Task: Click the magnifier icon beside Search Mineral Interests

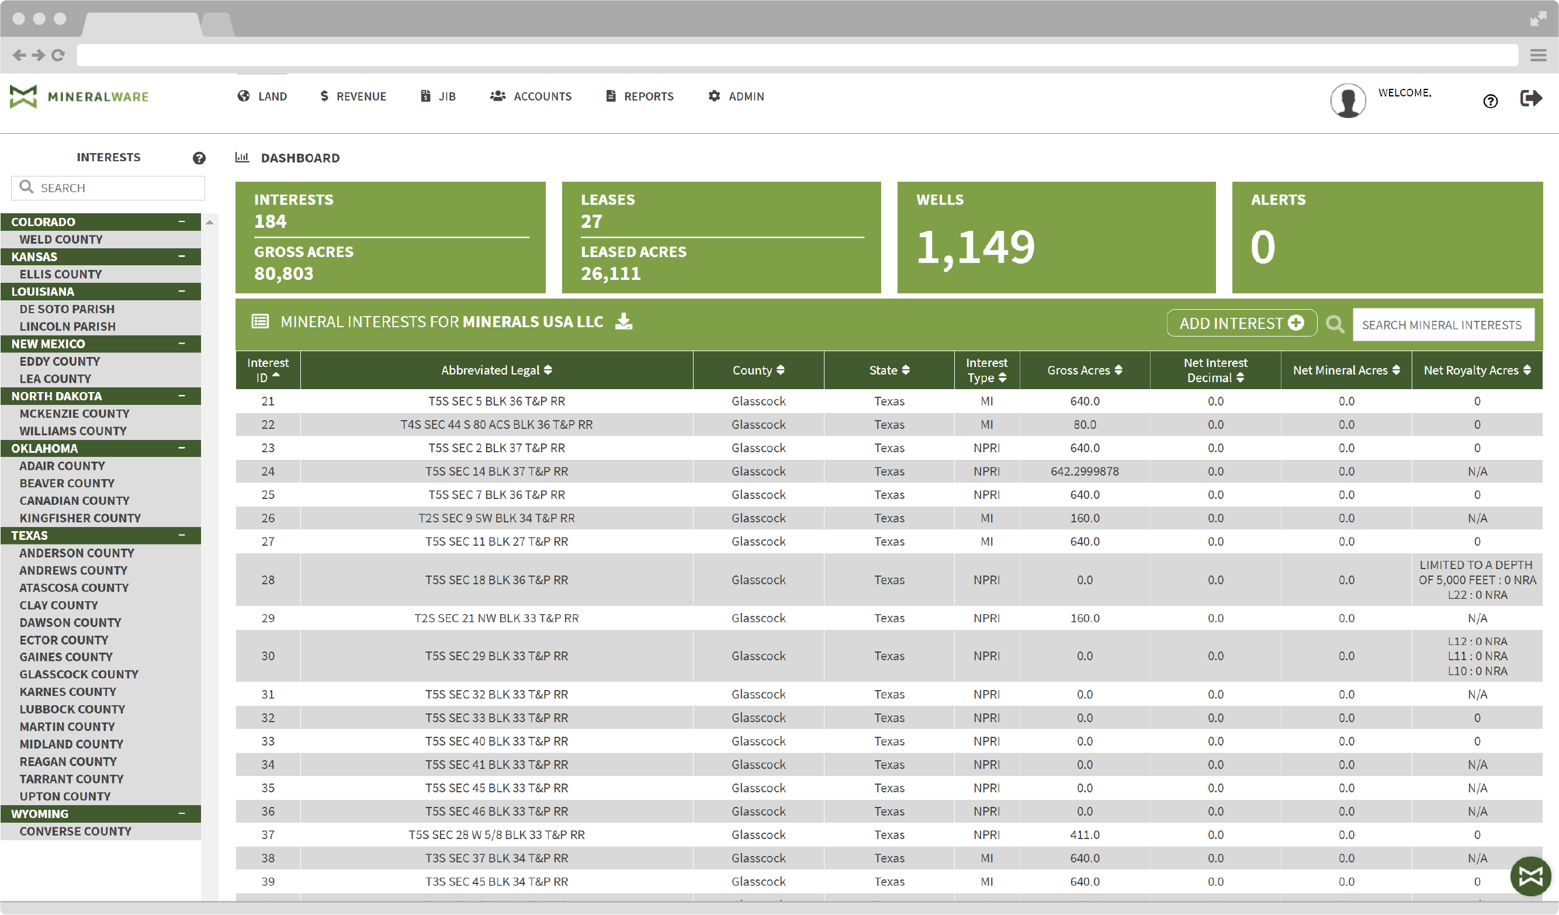Action: click(x=1335, y=324)
